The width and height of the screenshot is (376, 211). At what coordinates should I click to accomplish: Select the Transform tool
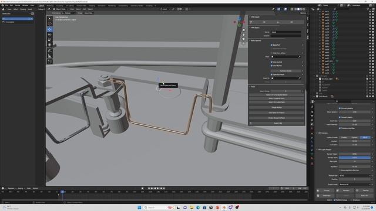point(49,45)
